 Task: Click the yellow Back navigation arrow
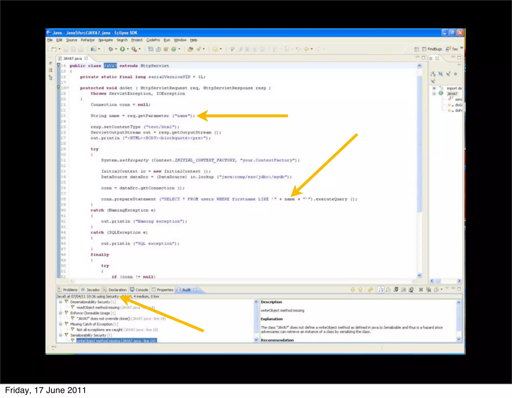coord(306,49)
